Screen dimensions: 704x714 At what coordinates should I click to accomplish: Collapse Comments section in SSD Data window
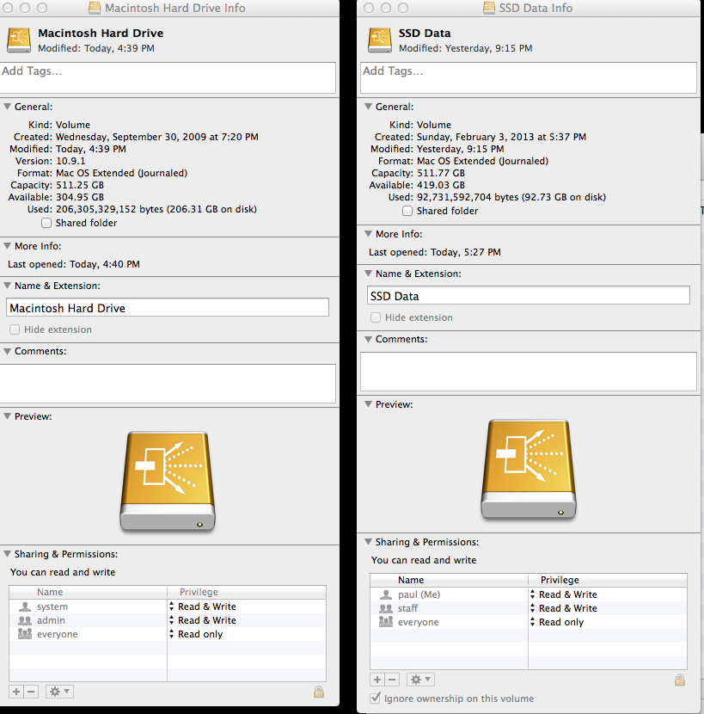[368, 339]
